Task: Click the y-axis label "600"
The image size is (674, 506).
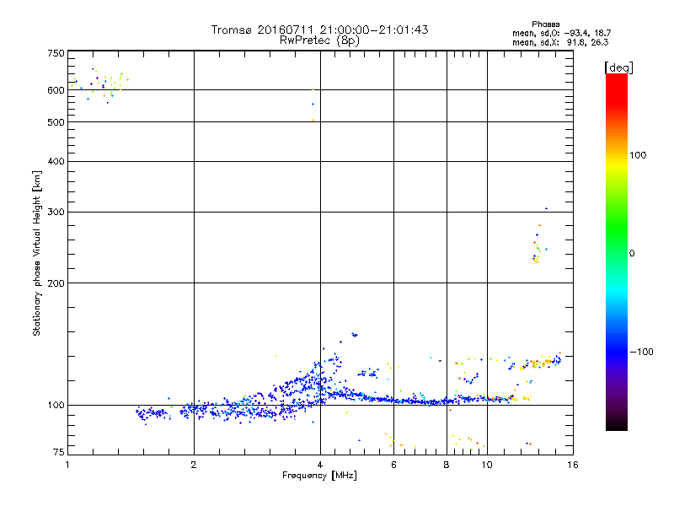Action: [x=56, y=90]
